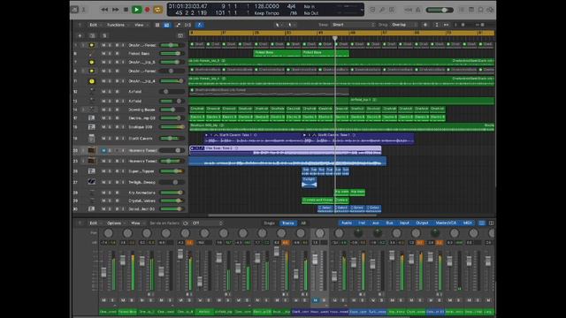Toggle the Show Automation icon

coord(178,25)
